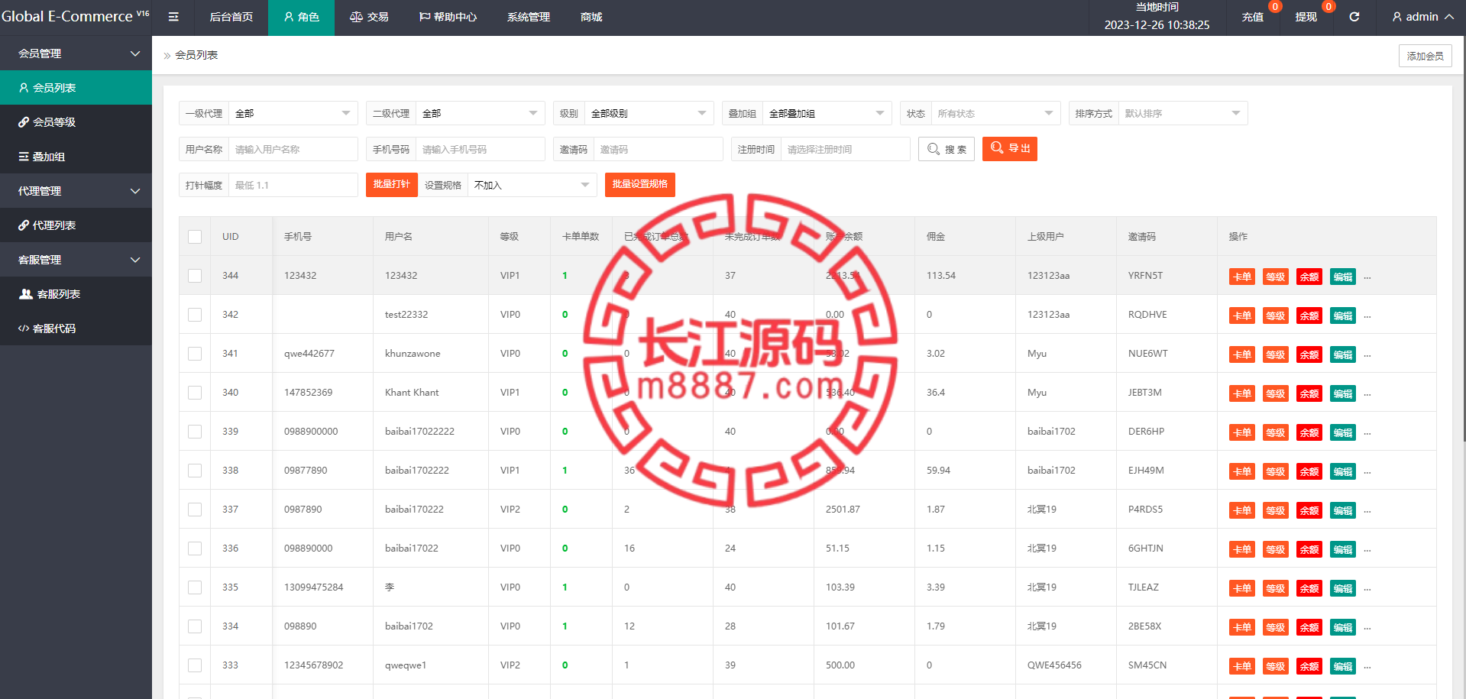Open the 叠加组 filter dropdown
The height and width of the screenshot is (699, 1466).
(x=827, y=113)
